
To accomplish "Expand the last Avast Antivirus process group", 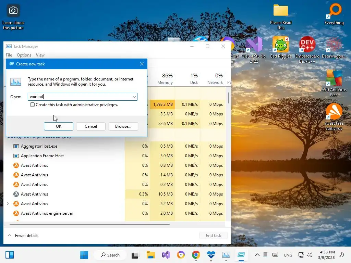I will [x=8, y=203].
